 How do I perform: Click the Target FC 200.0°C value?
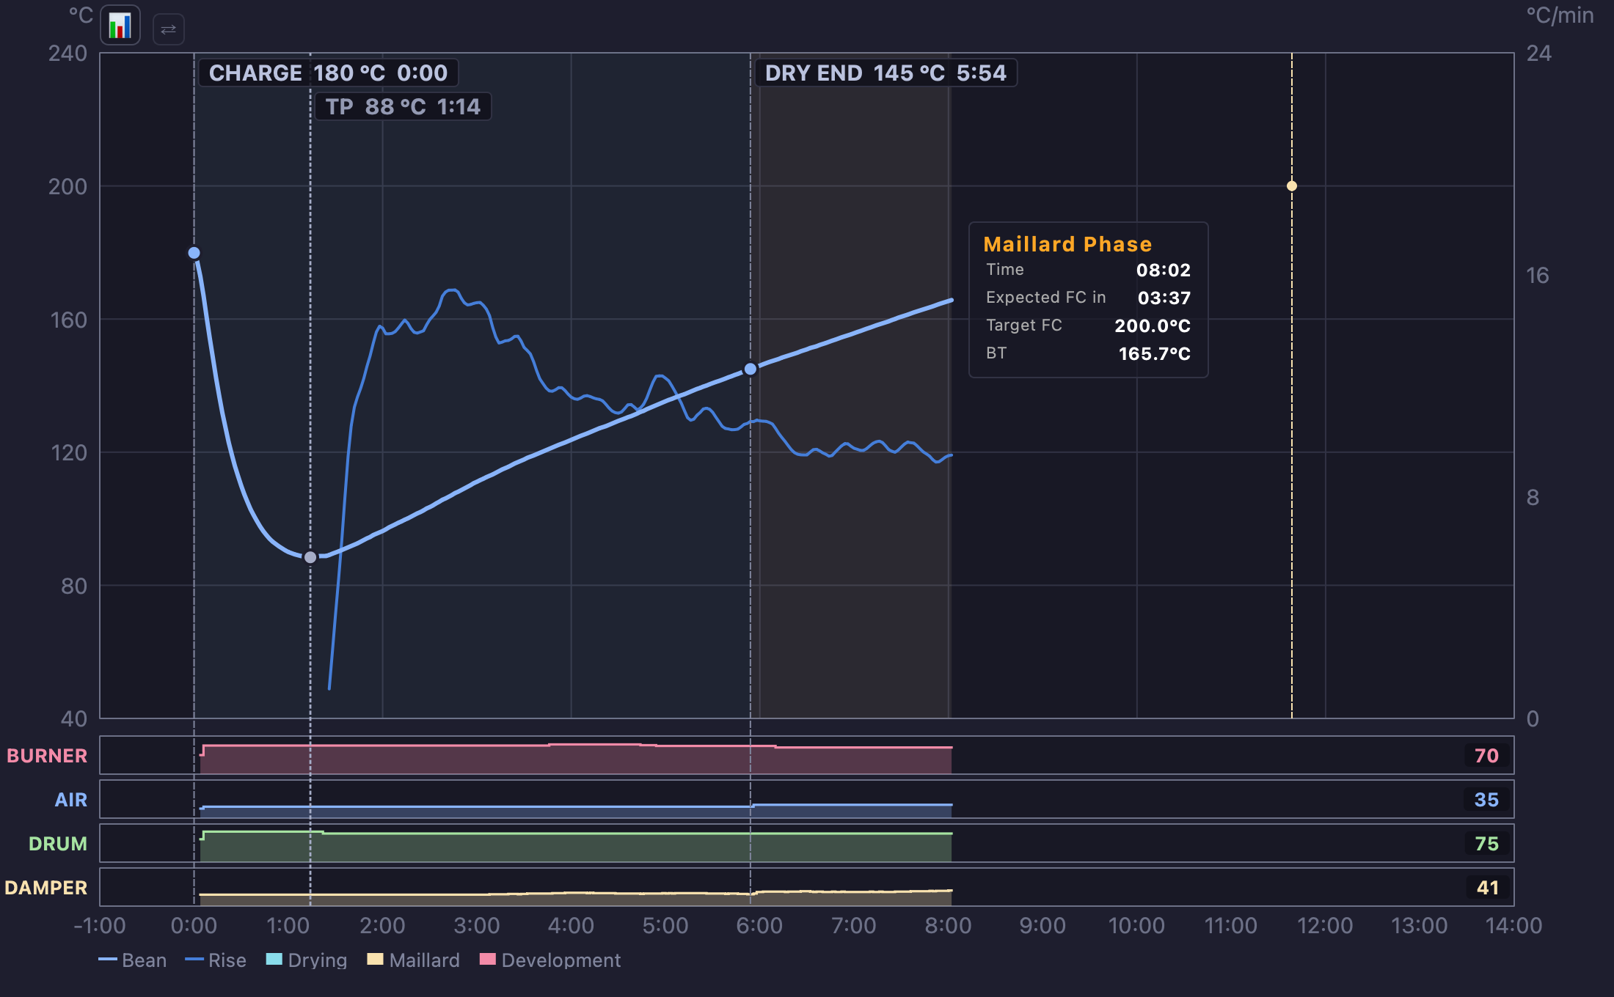tap(1153, 325)
